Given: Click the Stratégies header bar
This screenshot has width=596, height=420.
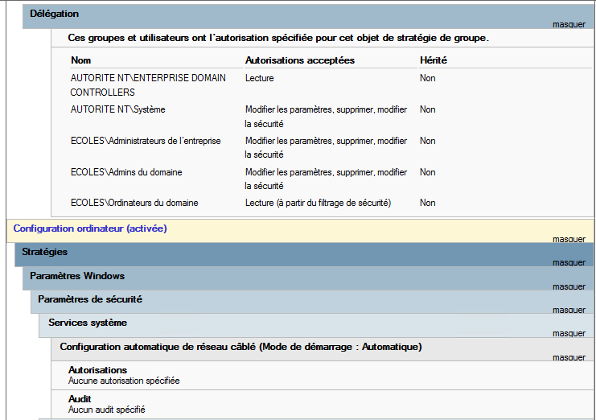Looking at the screenshot, I should pyautogui.click(x=44, y=252).
